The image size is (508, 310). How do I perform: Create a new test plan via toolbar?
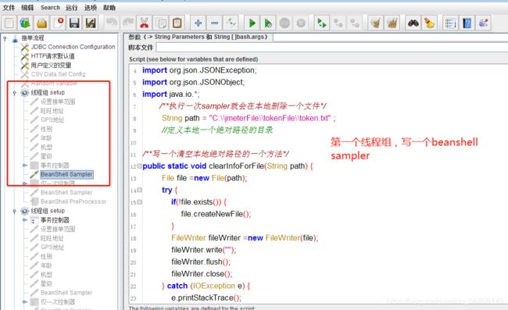coord(9,23)
